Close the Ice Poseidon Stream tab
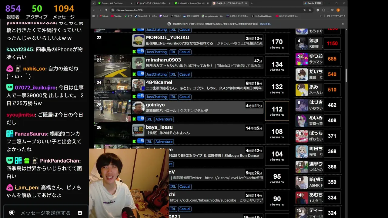 coord(207,3)
